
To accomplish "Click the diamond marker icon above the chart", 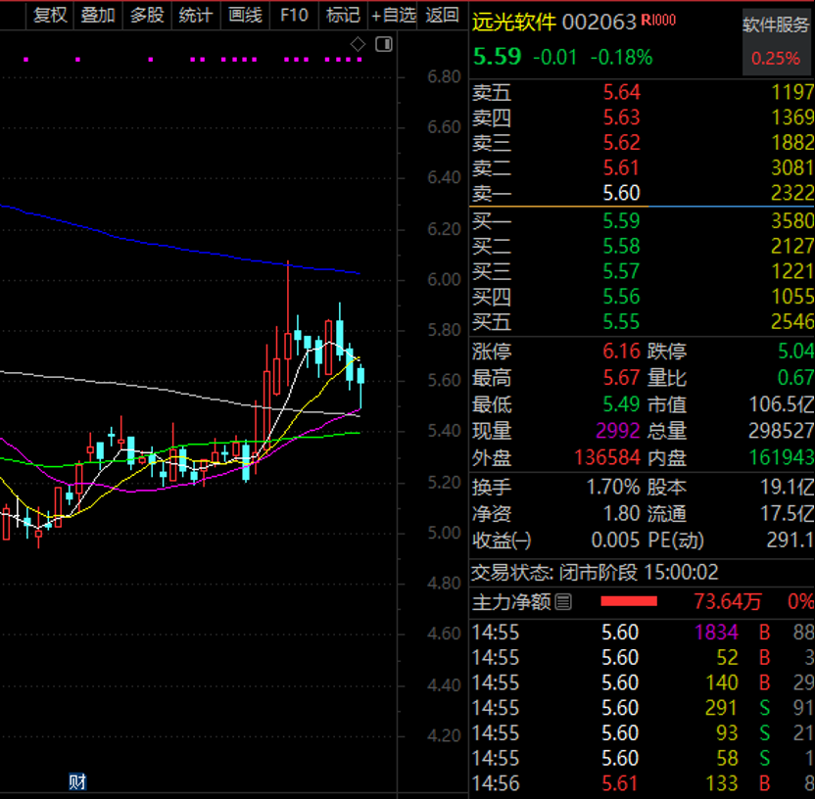I will (x=359, y=44).
